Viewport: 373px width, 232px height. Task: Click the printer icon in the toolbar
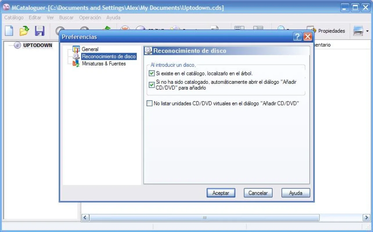358,31
